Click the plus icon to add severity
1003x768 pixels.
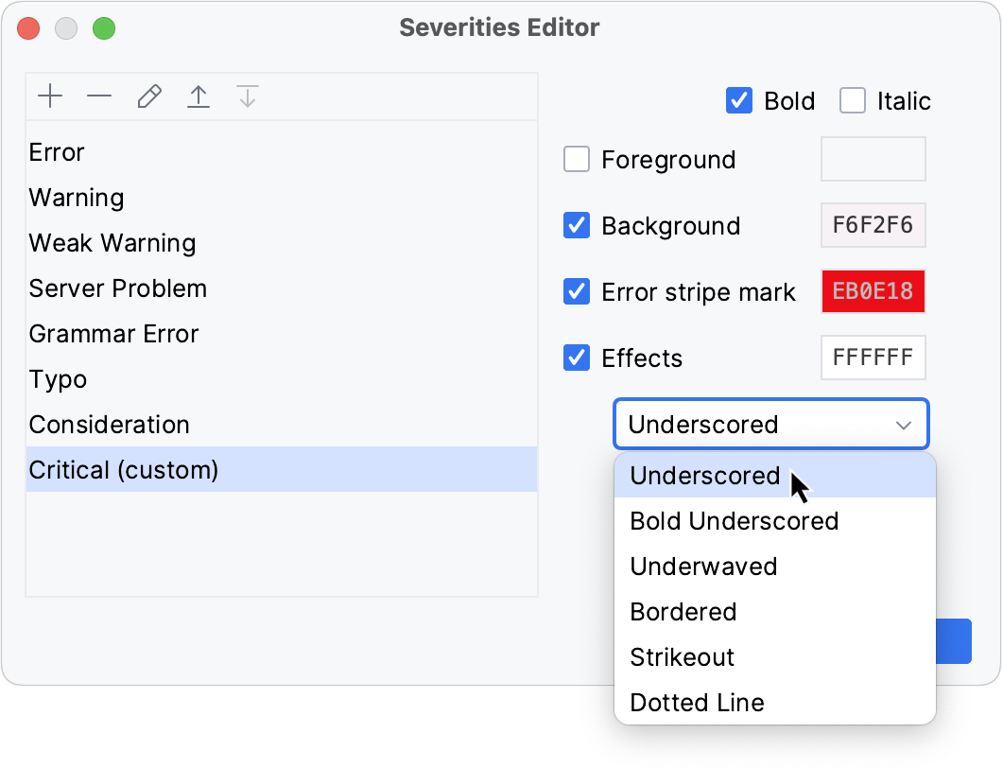(49, 96)
